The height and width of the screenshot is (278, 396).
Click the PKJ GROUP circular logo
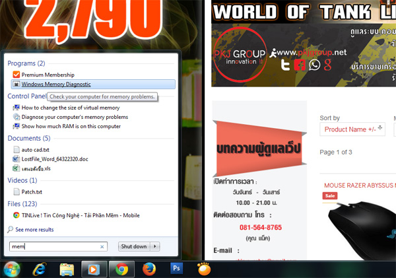tap(240, 55)
